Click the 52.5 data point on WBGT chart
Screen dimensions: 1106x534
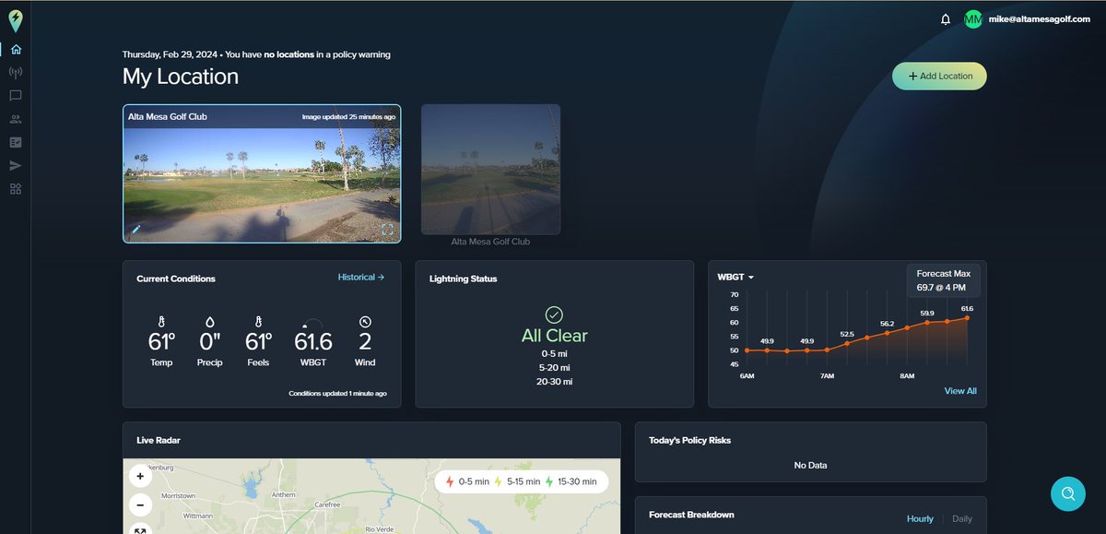[847, 343]
